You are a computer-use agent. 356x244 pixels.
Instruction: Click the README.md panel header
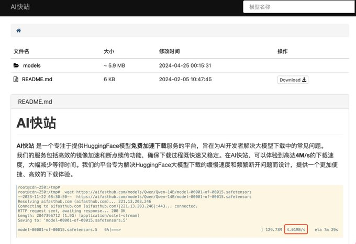180,102
